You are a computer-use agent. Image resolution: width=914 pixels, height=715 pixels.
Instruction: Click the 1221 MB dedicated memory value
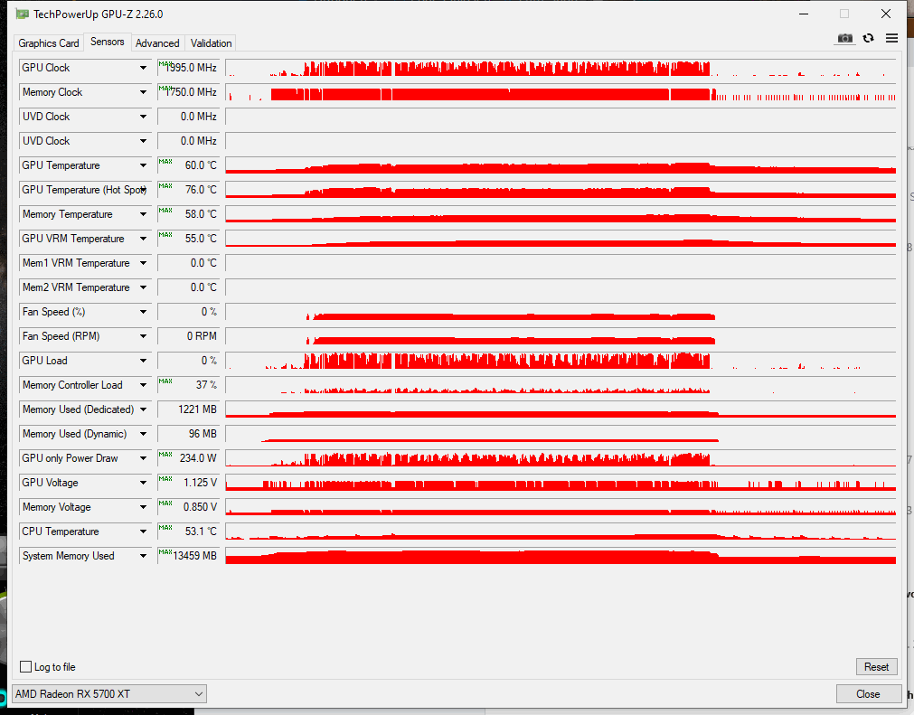point(188,409)
